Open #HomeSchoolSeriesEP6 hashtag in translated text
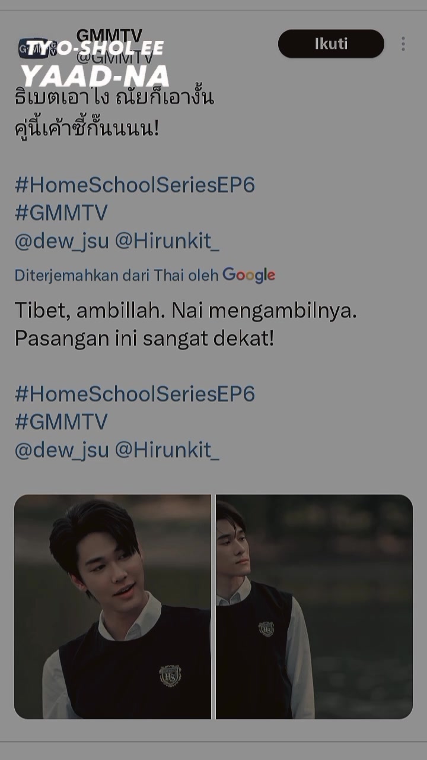This screenshot has height=760, width=427. (x=135, y=394)
